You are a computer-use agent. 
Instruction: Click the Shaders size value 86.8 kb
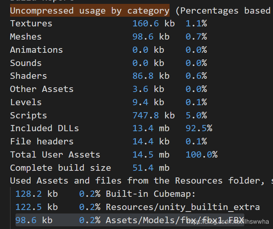click(151, 76)
